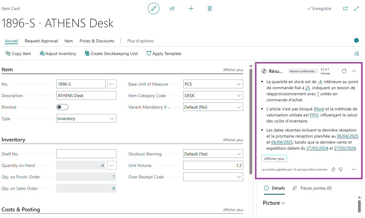
Task: Click the trash delete icon
Action: 210,8
